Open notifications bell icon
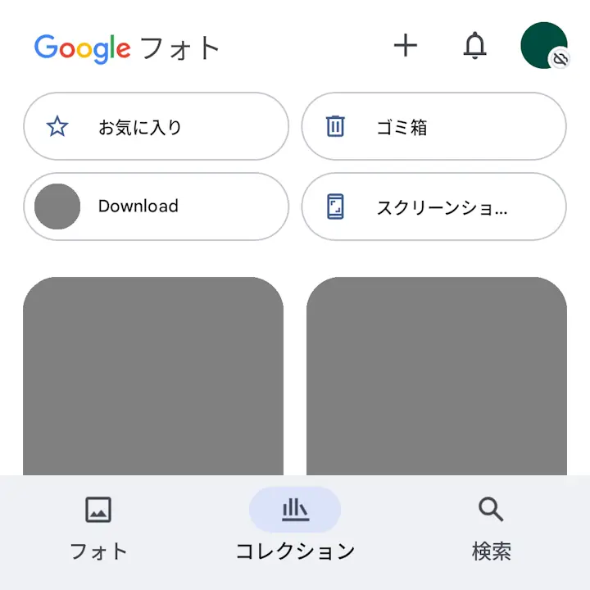This screenshot has width=590, height=590. point(474,45)
